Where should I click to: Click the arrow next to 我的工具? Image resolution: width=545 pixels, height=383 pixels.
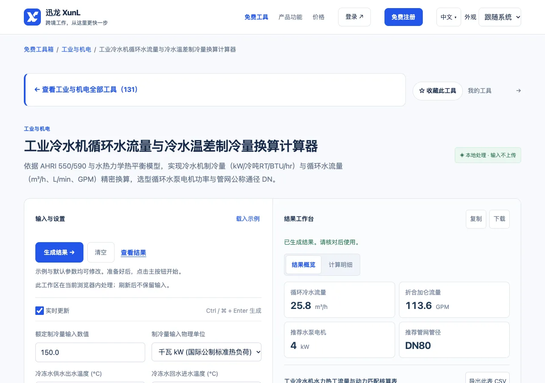click(x=518, y=91)
